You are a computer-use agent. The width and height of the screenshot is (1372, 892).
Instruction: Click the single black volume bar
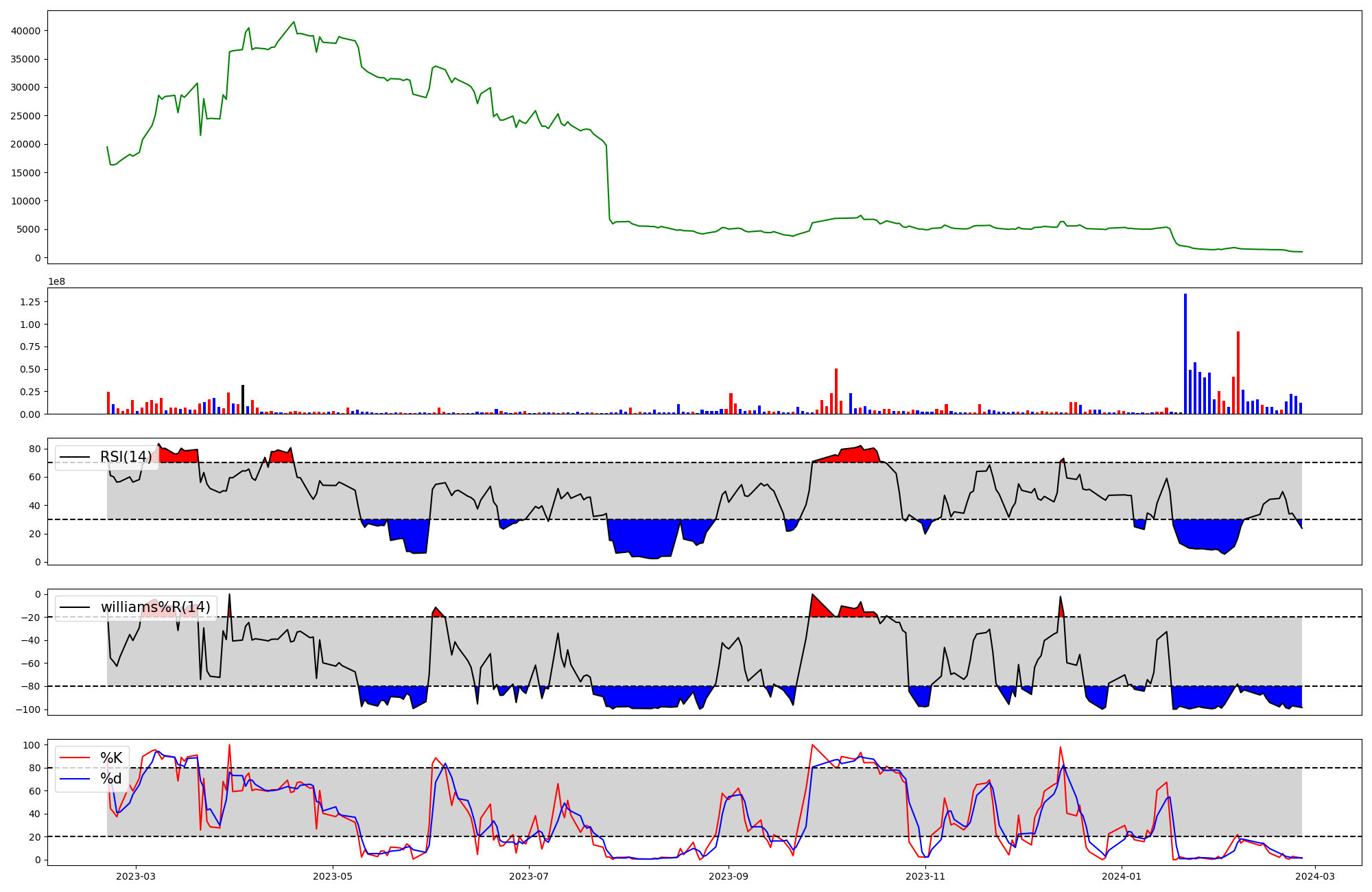tap(243, 399)
